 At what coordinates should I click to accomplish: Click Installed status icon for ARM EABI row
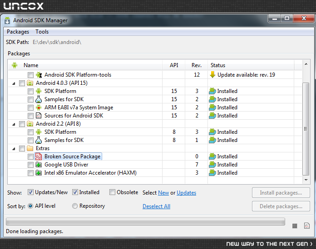(212, 107)
